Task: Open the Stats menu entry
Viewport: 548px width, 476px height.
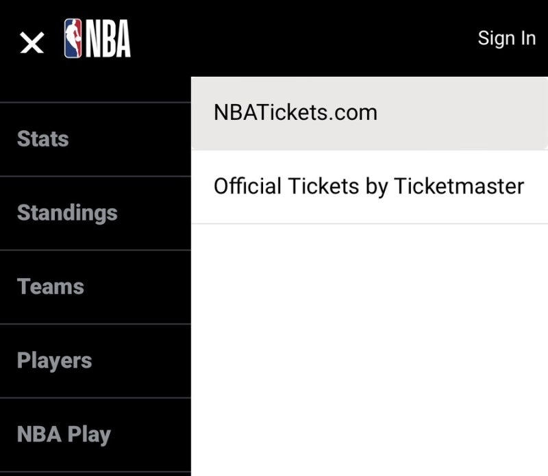Action: point(42,138)
